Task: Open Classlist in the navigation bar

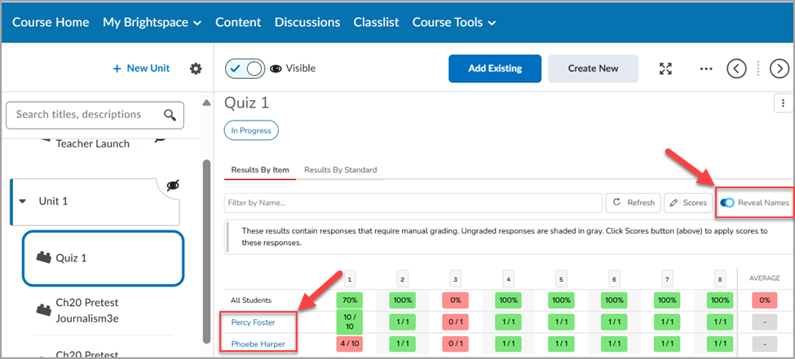Action: click(x=376, y=22)
